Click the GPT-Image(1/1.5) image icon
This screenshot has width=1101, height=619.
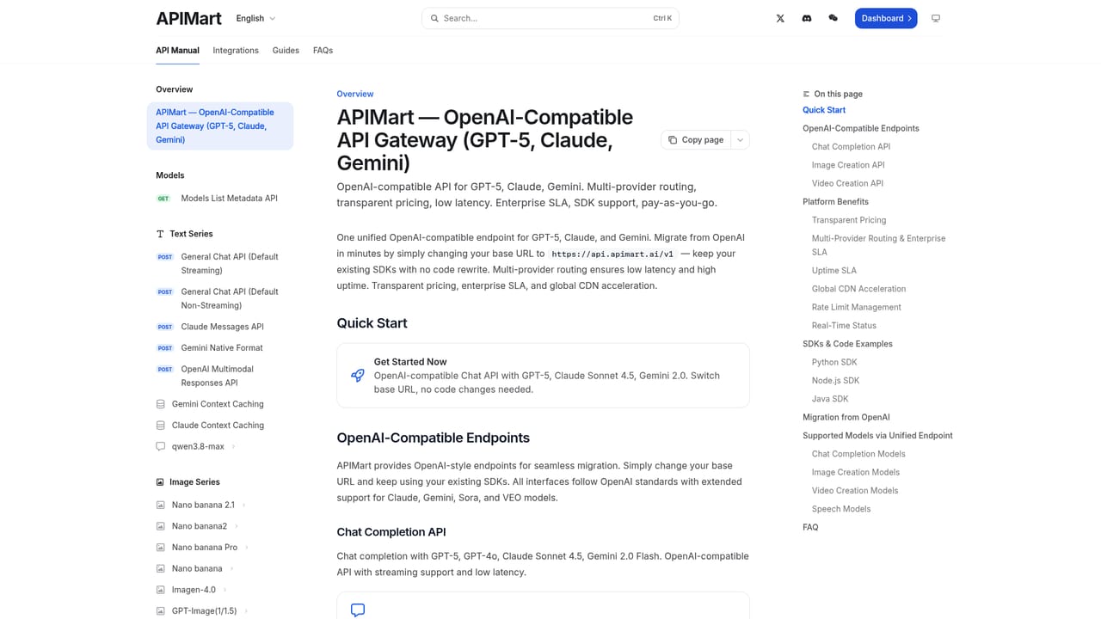(160, 611)
